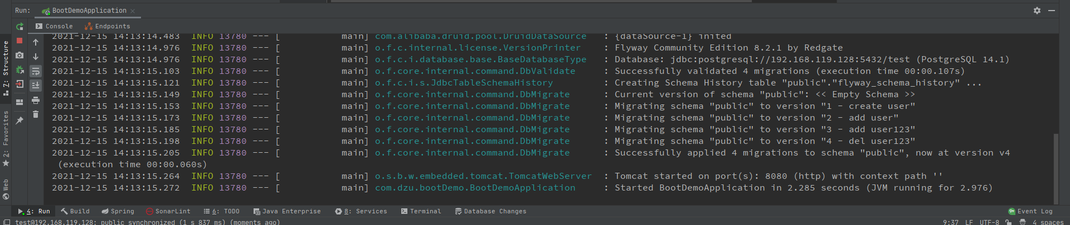Click the restore layout icon
Image resolution: width=1070 pixels, height=225 pixels.
coord(20,102)
